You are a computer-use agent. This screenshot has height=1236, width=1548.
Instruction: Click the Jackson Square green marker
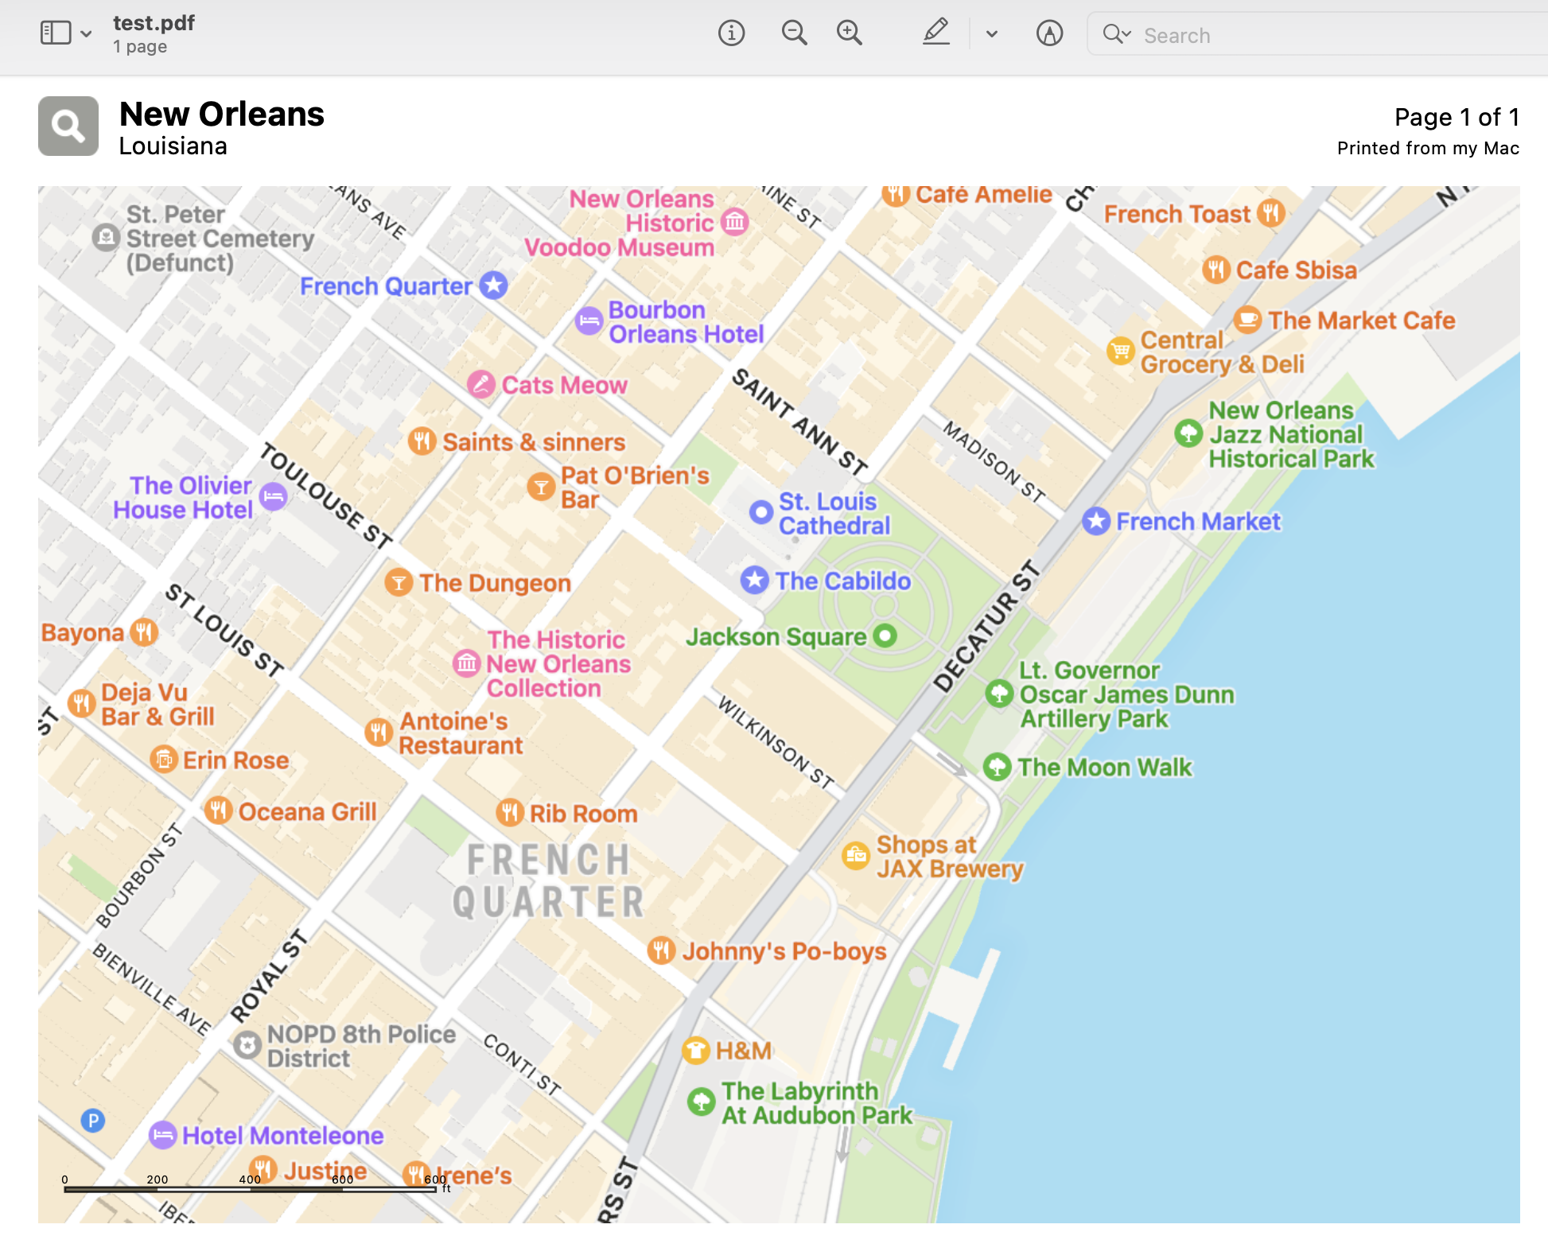[885, 635]
